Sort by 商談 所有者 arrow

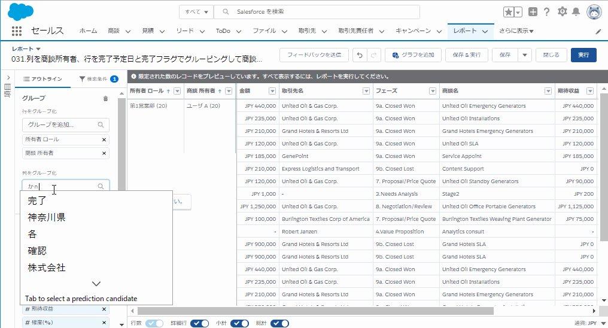point(220,91)
